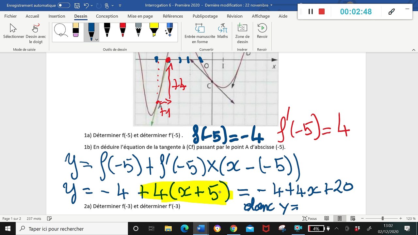
Task: Switch to Read mode view
Action: (327, 218)
